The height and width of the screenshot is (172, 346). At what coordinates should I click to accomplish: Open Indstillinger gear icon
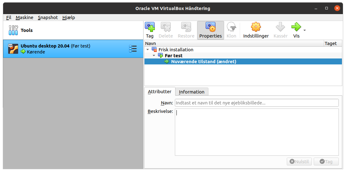256,27
